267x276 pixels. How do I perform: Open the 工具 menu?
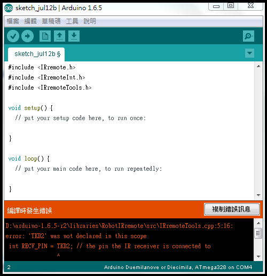click(x=72, y=21)
